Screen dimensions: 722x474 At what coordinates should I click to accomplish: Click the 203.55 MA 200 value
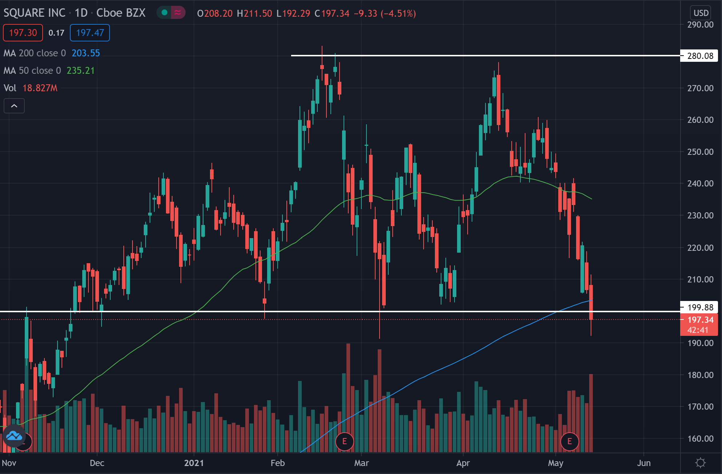[86, 53]
